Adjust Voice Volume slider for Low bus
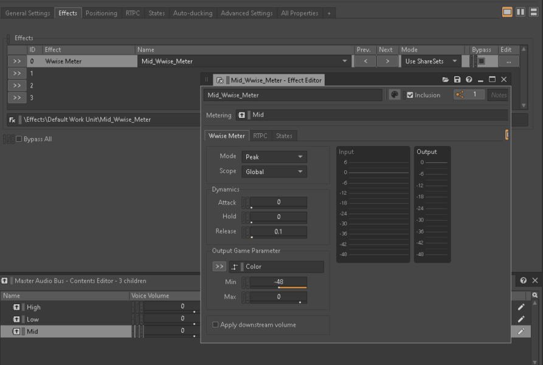Screen dimensions: 543x365 pos(171,319)
